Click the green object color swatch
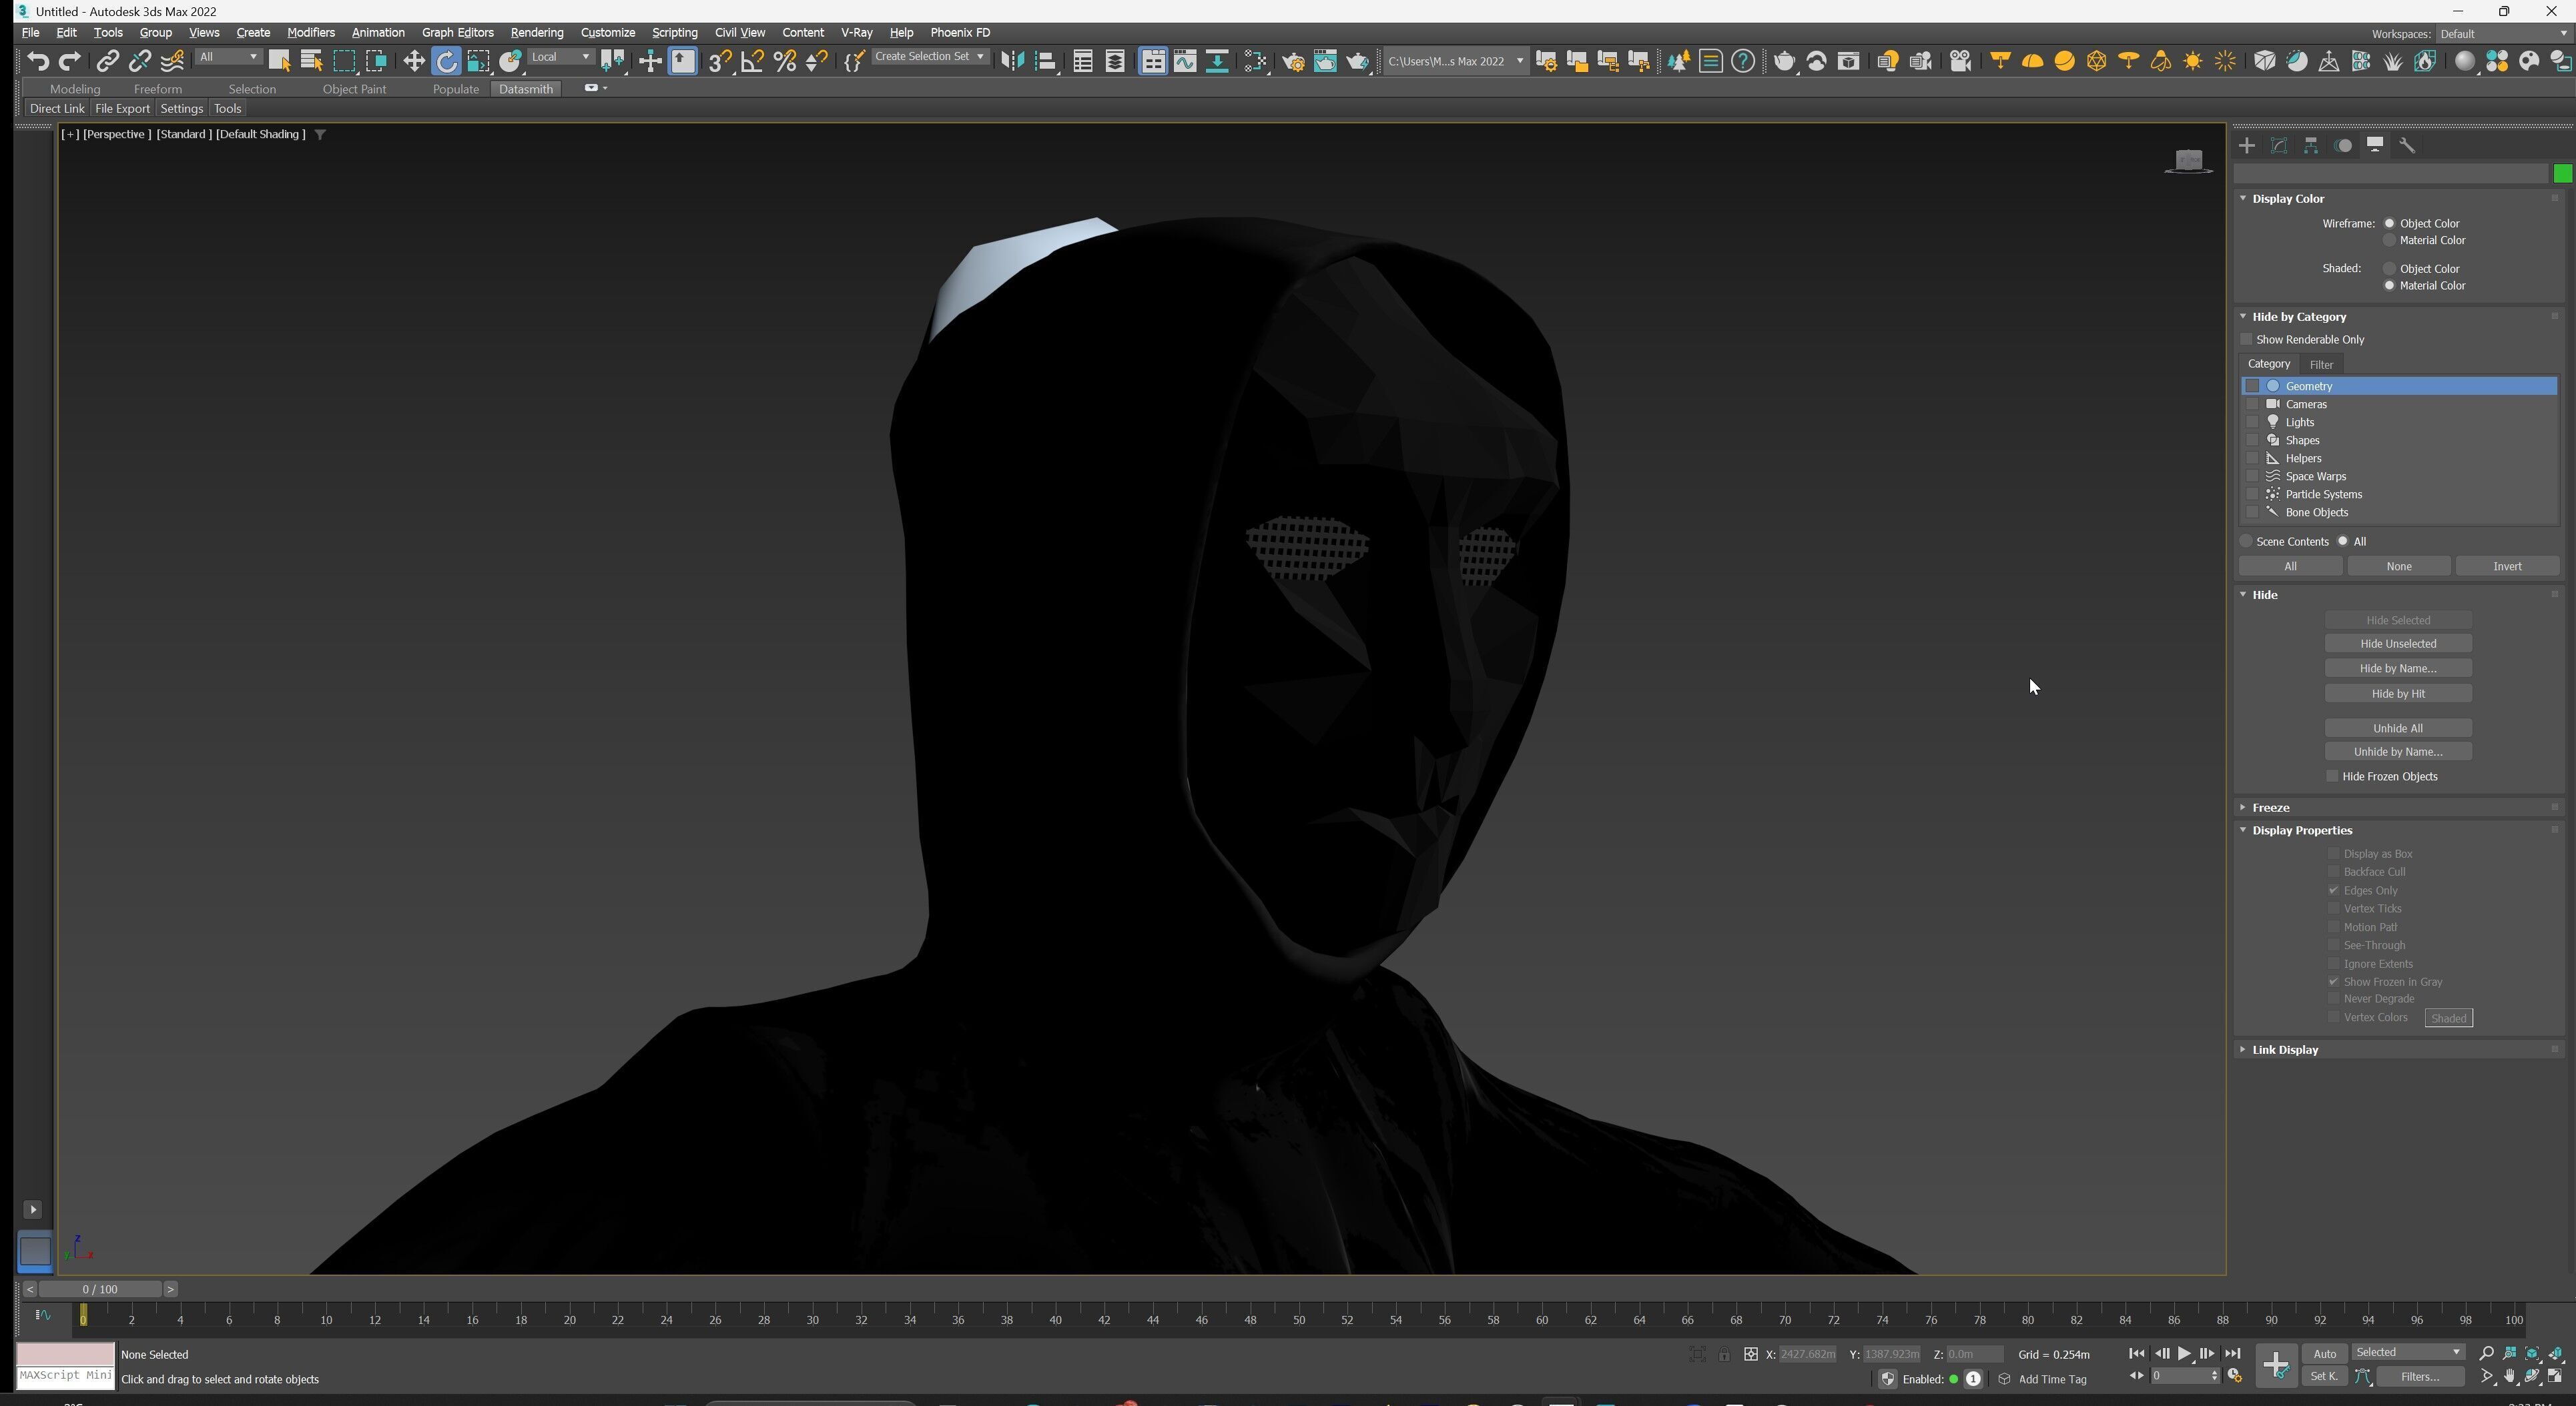This screenshot has height=1406, width=2576. click(2562, 174)
